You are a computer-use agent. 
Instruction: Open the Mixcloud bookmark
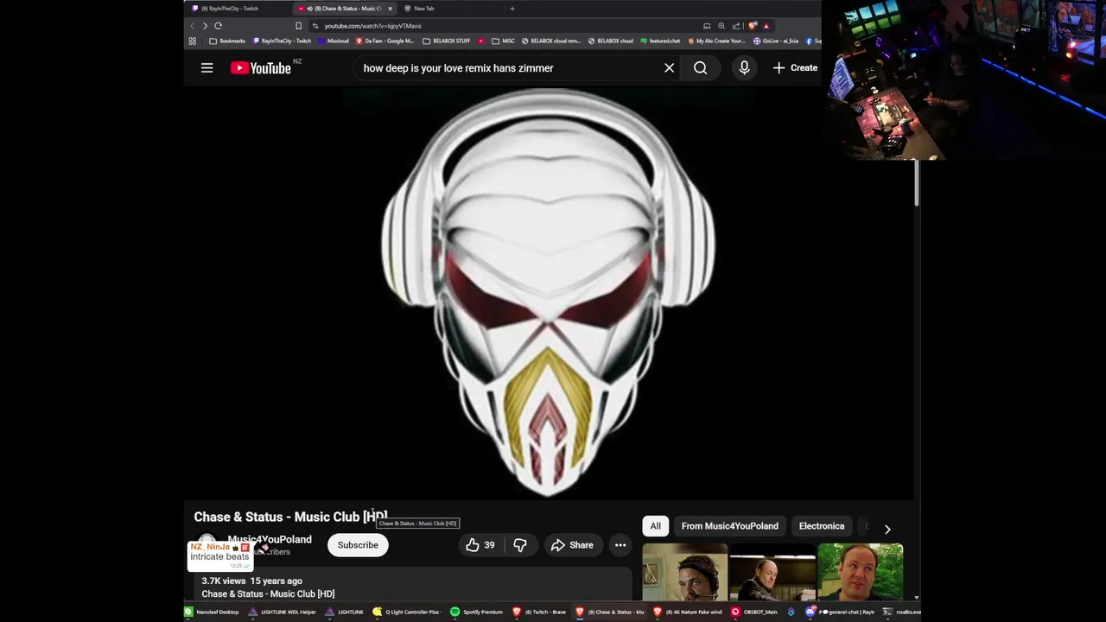point(333,41)
